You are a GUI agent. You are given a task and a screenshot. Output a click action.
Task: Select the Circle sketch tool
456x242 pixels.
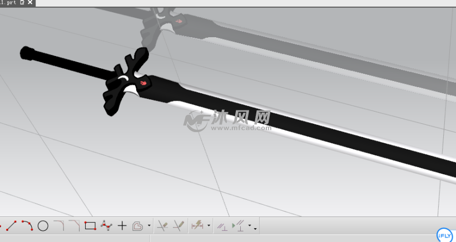(x=43, y=226)
